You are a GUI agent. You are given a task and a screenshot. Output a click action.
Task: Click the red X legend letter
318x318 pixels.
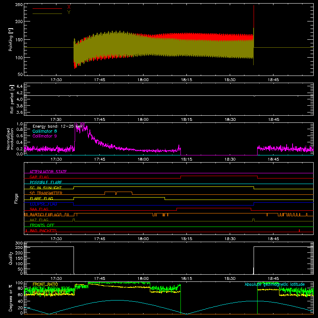coord(69,7)
